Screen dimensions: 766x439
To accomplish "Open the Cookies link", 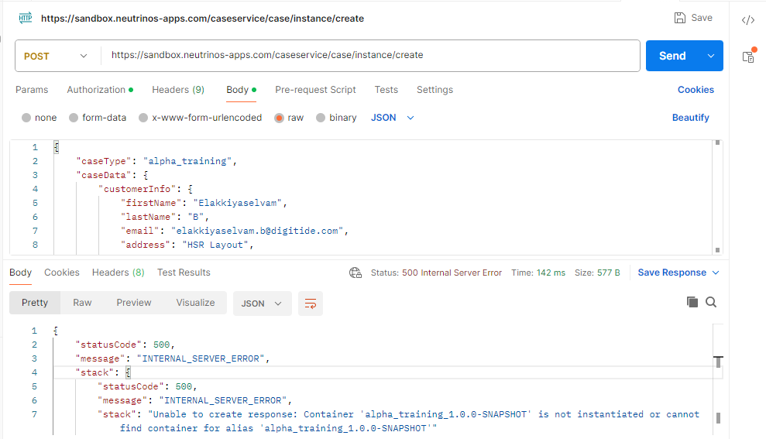I will point(696,90).
